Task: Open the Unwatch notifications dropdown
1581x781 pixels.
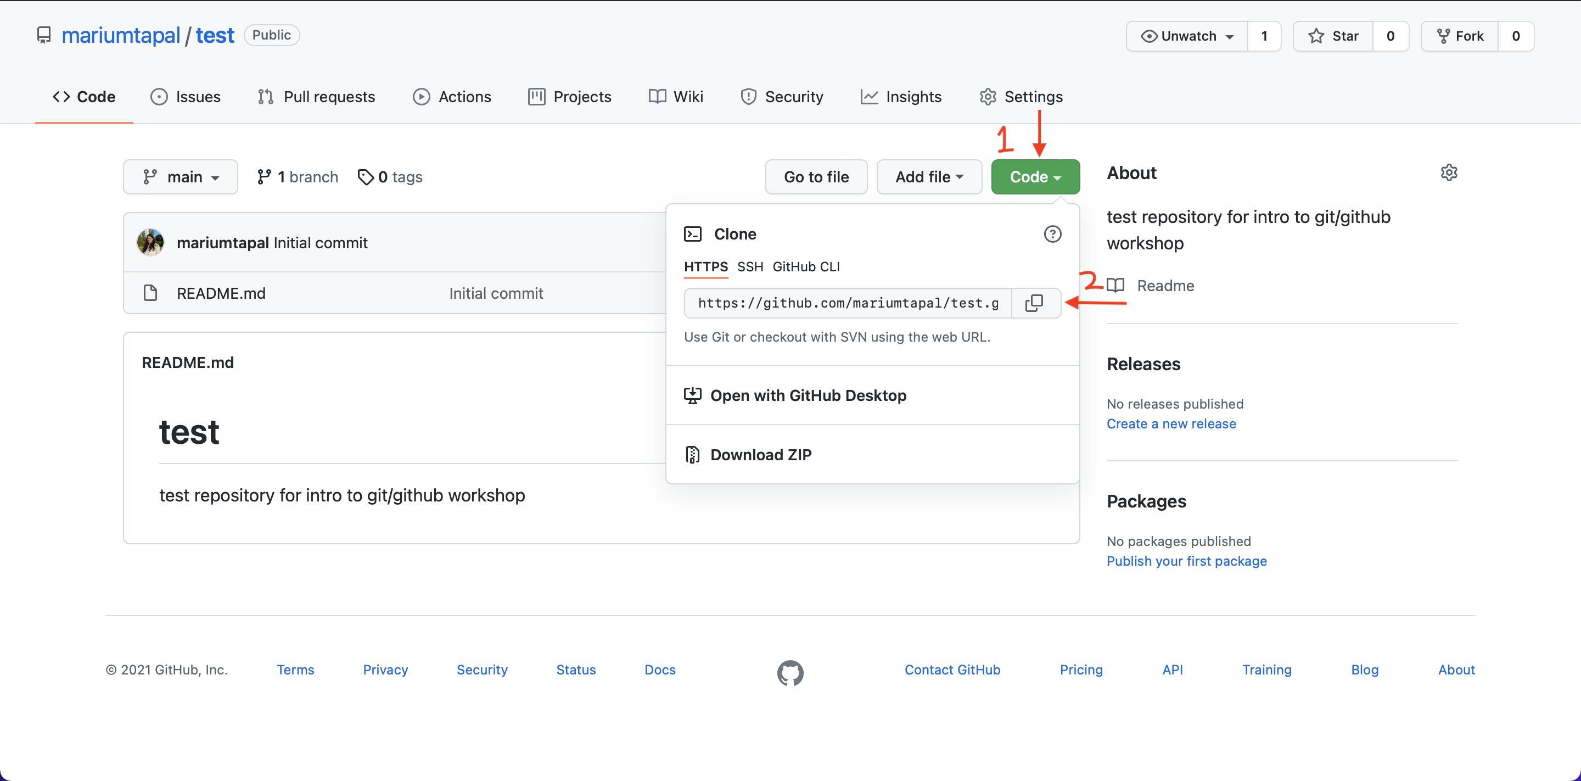Action: click(1187, 36)
